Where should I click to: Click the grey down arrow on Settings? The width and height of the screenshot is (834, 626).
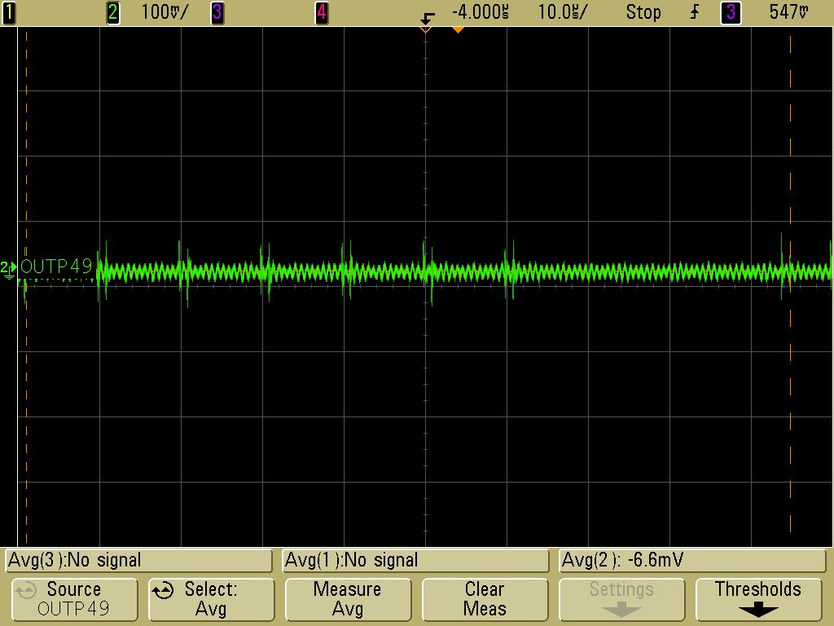click(621, 610)
